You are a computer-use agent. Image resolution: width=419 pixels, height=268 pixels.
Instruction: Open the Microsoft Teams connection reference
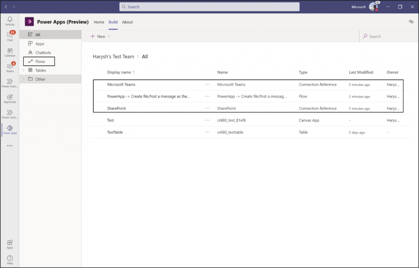coord(121,84)
